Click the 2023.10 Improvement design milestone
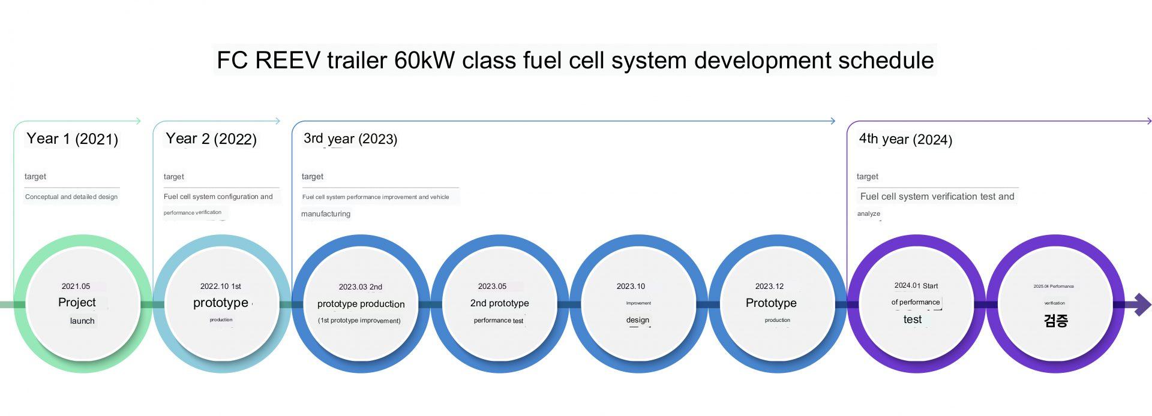 [638, 304]
